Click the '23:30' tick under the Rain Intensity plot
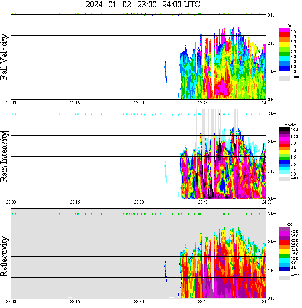 [139, 202]
